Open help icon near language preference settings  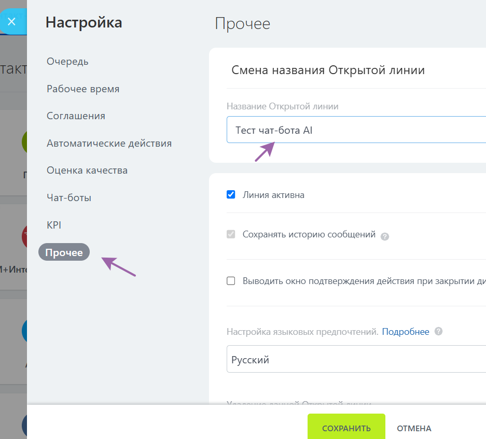pos(438,331)
